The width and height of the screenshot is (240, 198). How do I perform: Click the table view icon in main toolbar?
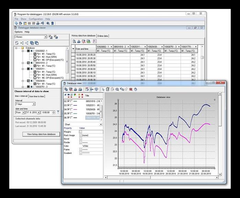coord(25,23)
